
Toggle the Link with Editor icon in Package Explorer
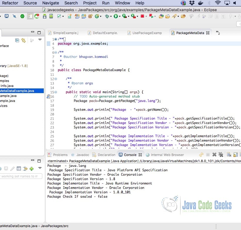[x=23, y=40]
